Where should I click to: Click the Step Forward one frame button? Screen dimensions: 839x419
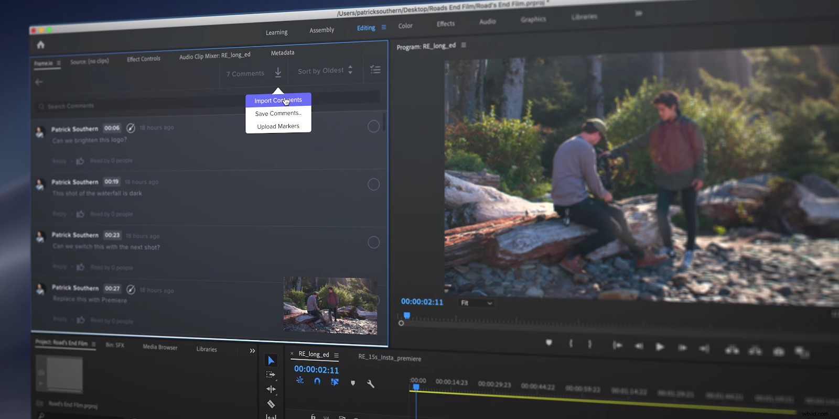click(x=682, y=347)
